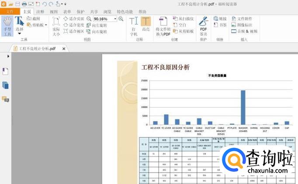Select the Hand tool (手型工具)
Viewport: 298px width, 184px height.
pyautogui.click(x=7, y=26)
